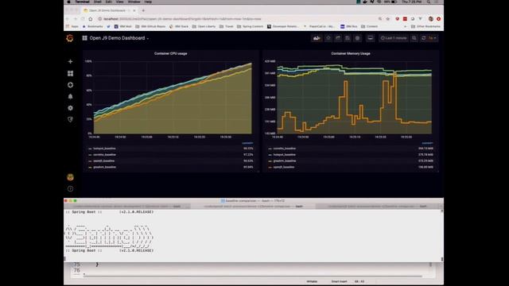Image resolution: width=509 pixels, height=286 pixels.
Task: Open the Container Memory Usage panel title menu
Action: [x=351, y=53]
